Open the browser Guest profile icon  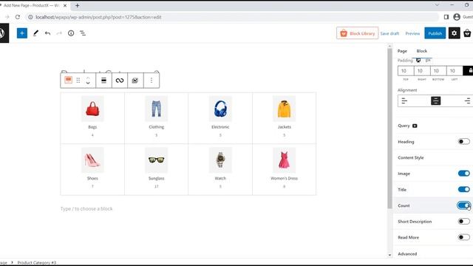pos(457,17)
